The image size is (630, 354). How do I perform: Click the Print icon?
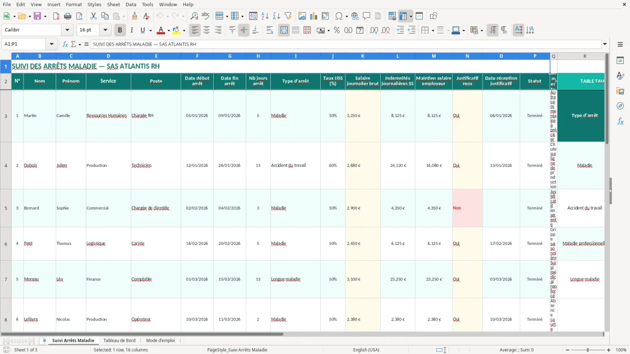(68, 16)
